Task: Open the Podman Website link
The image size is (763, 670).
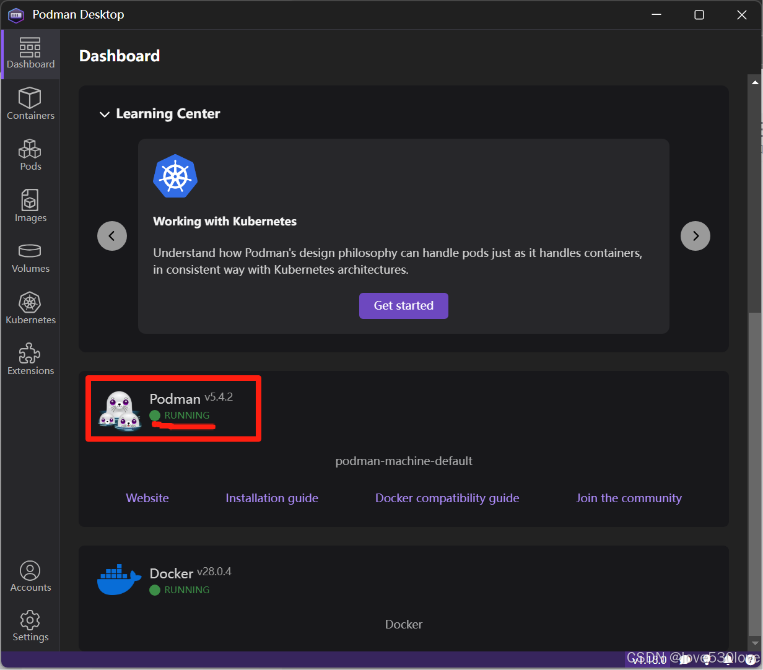Action: click(147, 498)
